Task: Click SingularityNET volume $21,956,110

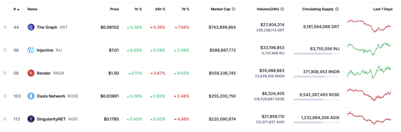Action: point(273,116)
